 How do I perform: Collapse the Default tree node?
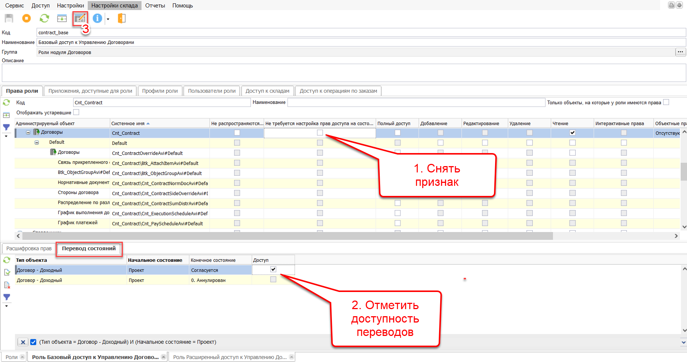click(x=37, y=142)
